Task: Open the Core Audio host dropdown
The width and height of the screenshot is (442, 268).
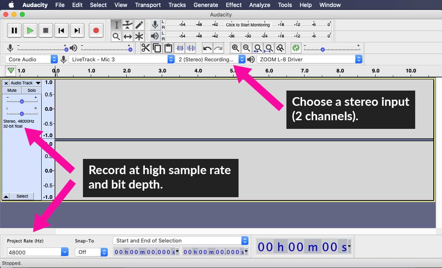Action: coord(31,59)
